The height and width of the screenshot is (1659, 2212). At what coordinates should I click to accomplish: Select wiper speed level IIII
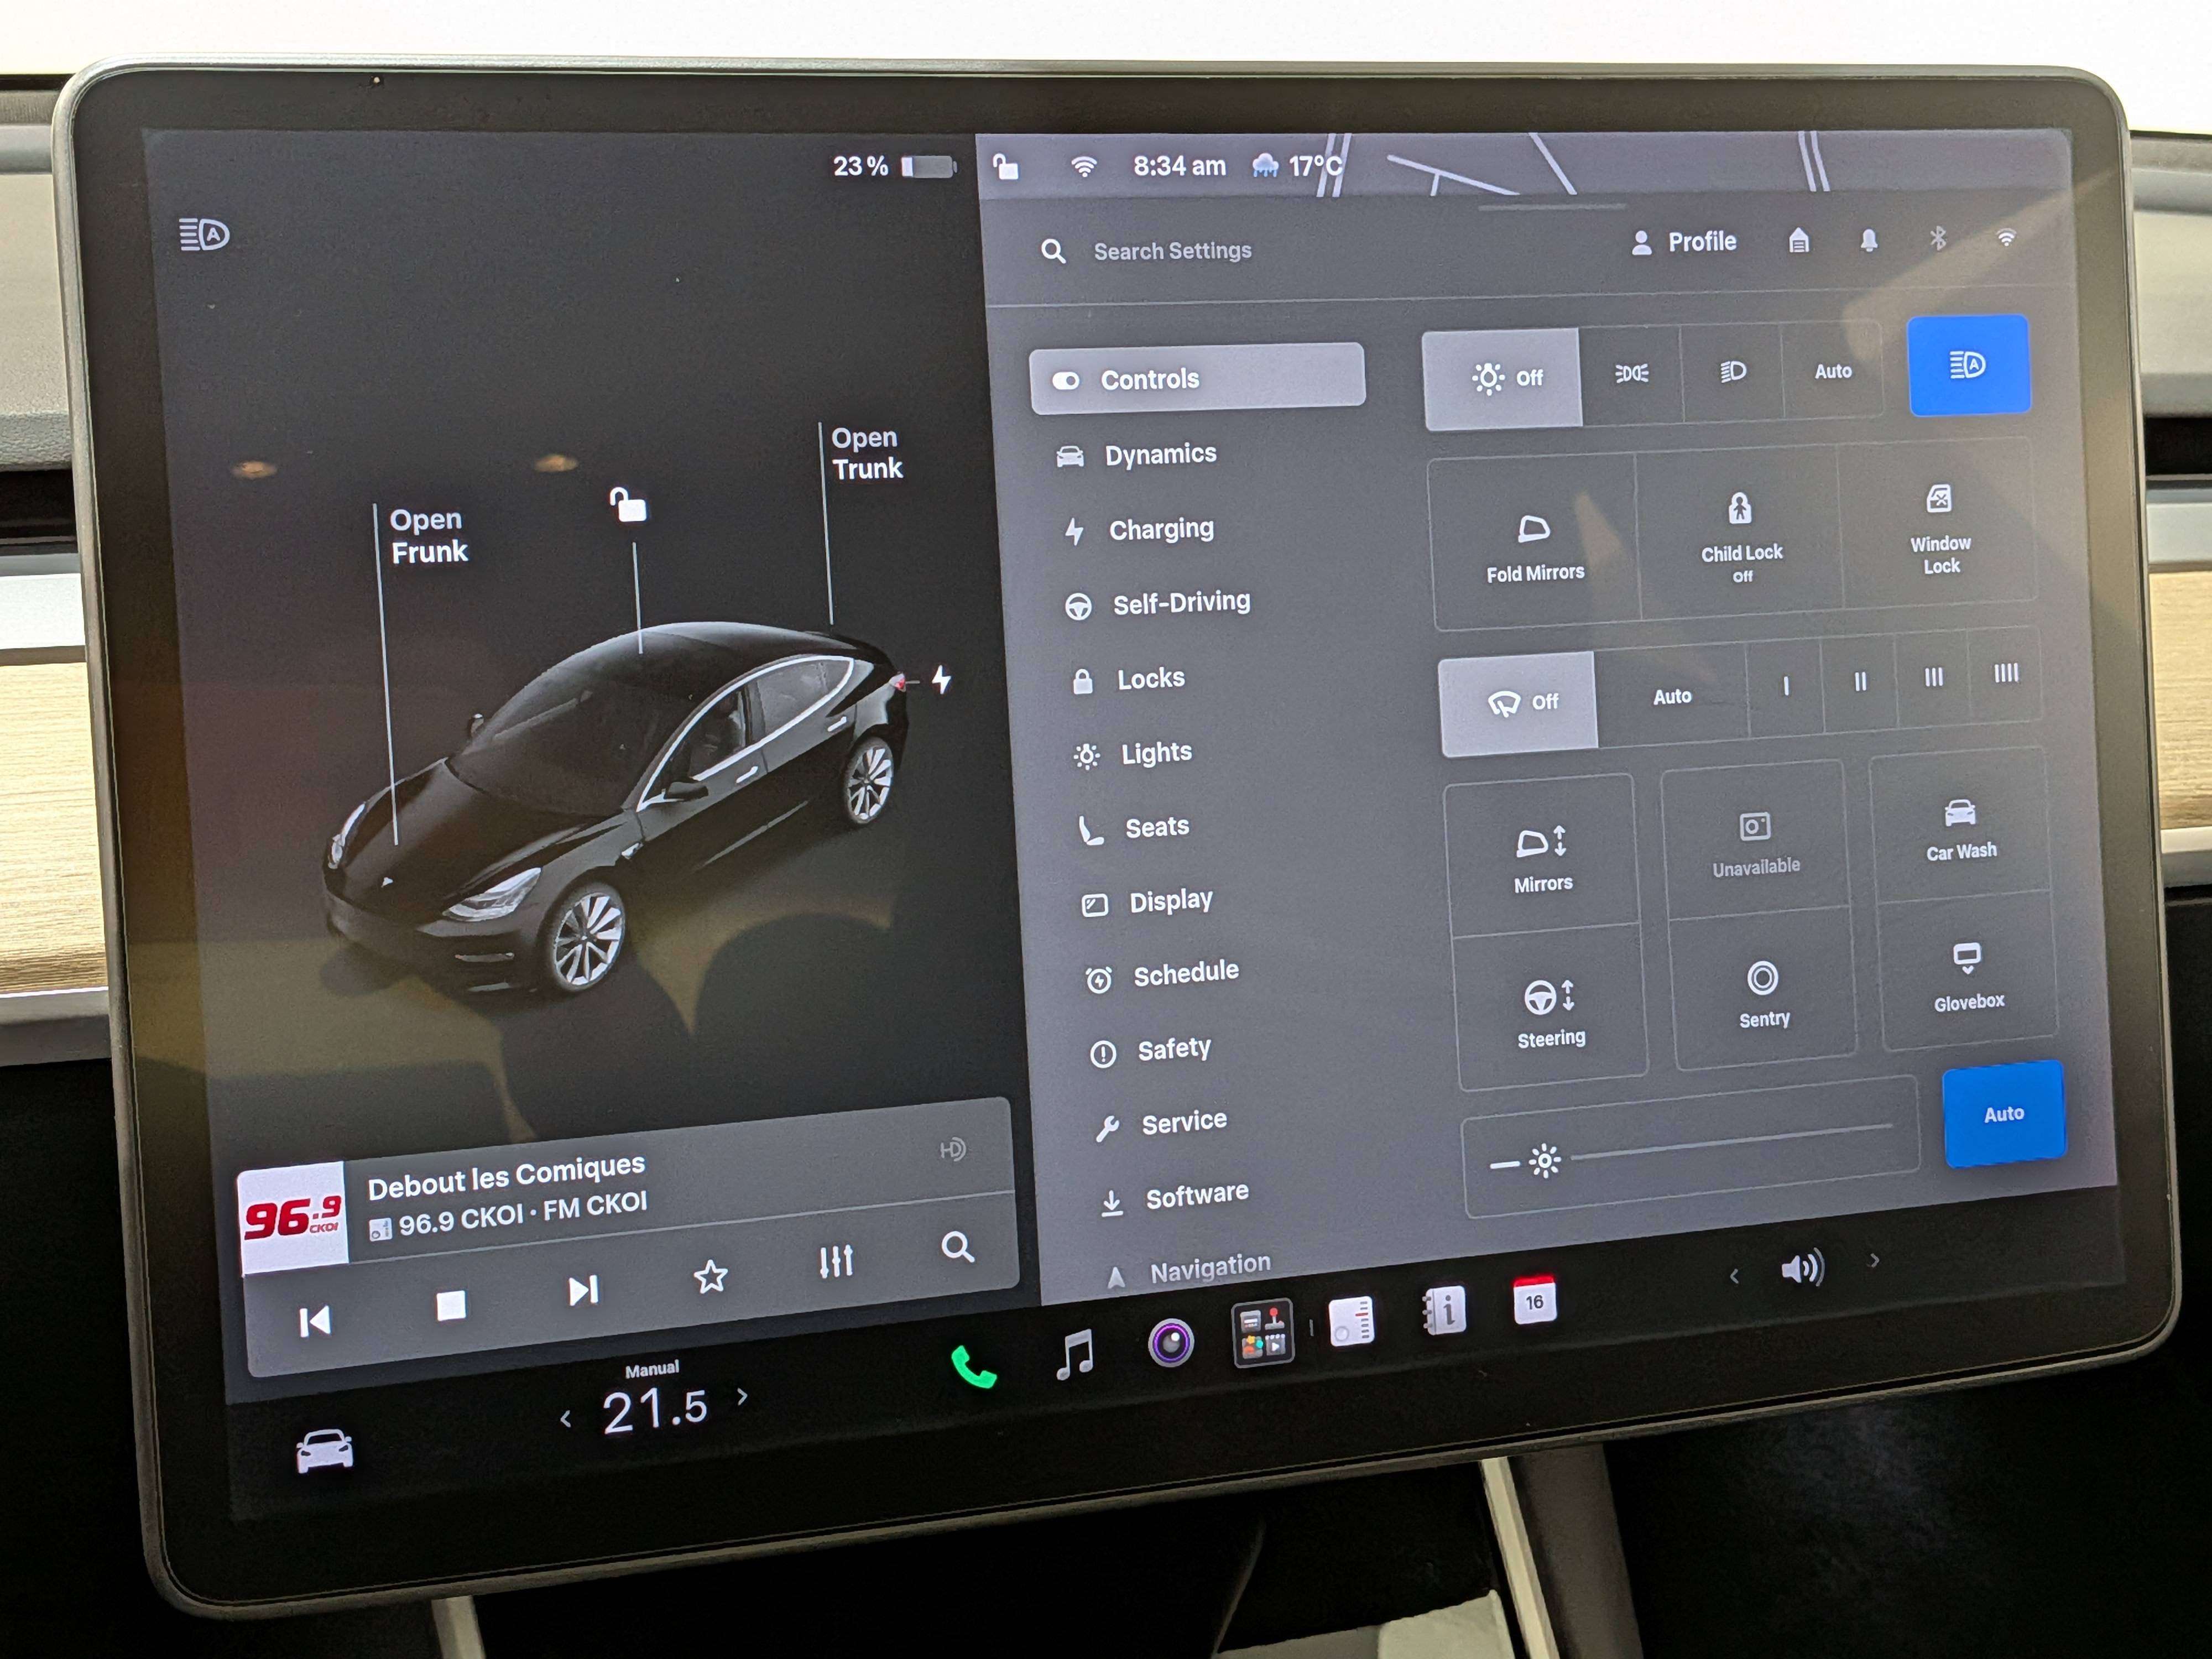tap(2005, 675)
